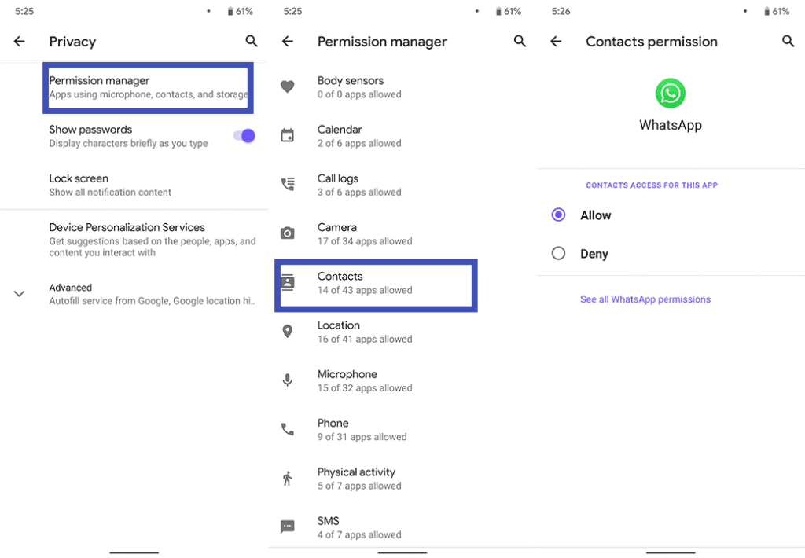Viewport: 805px width, 558px height.
Task: Open Permission manager entry
Action: click(x=148, y=87)
